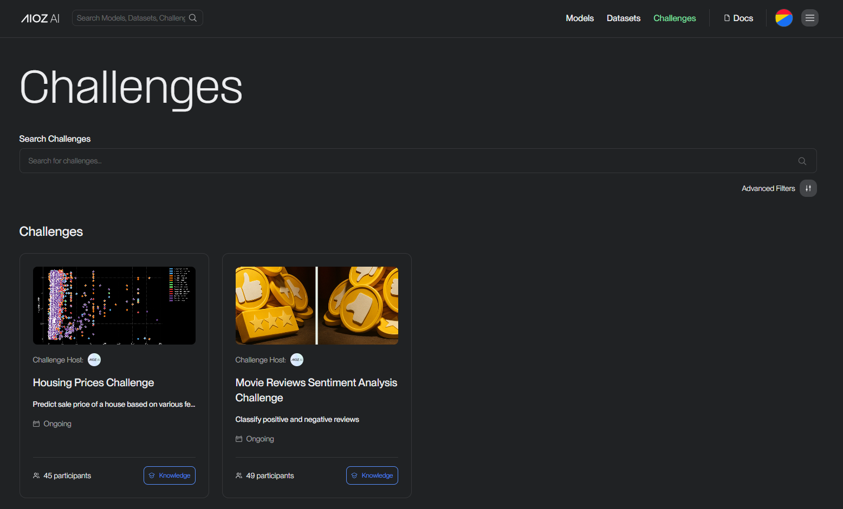
Task: Click the AIOZ AI logo
Action: [x=40, y=18]
